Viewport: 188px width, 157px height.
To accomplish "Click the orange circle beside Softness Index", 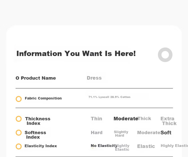I will pyautogui.click(x=19, y=133).
